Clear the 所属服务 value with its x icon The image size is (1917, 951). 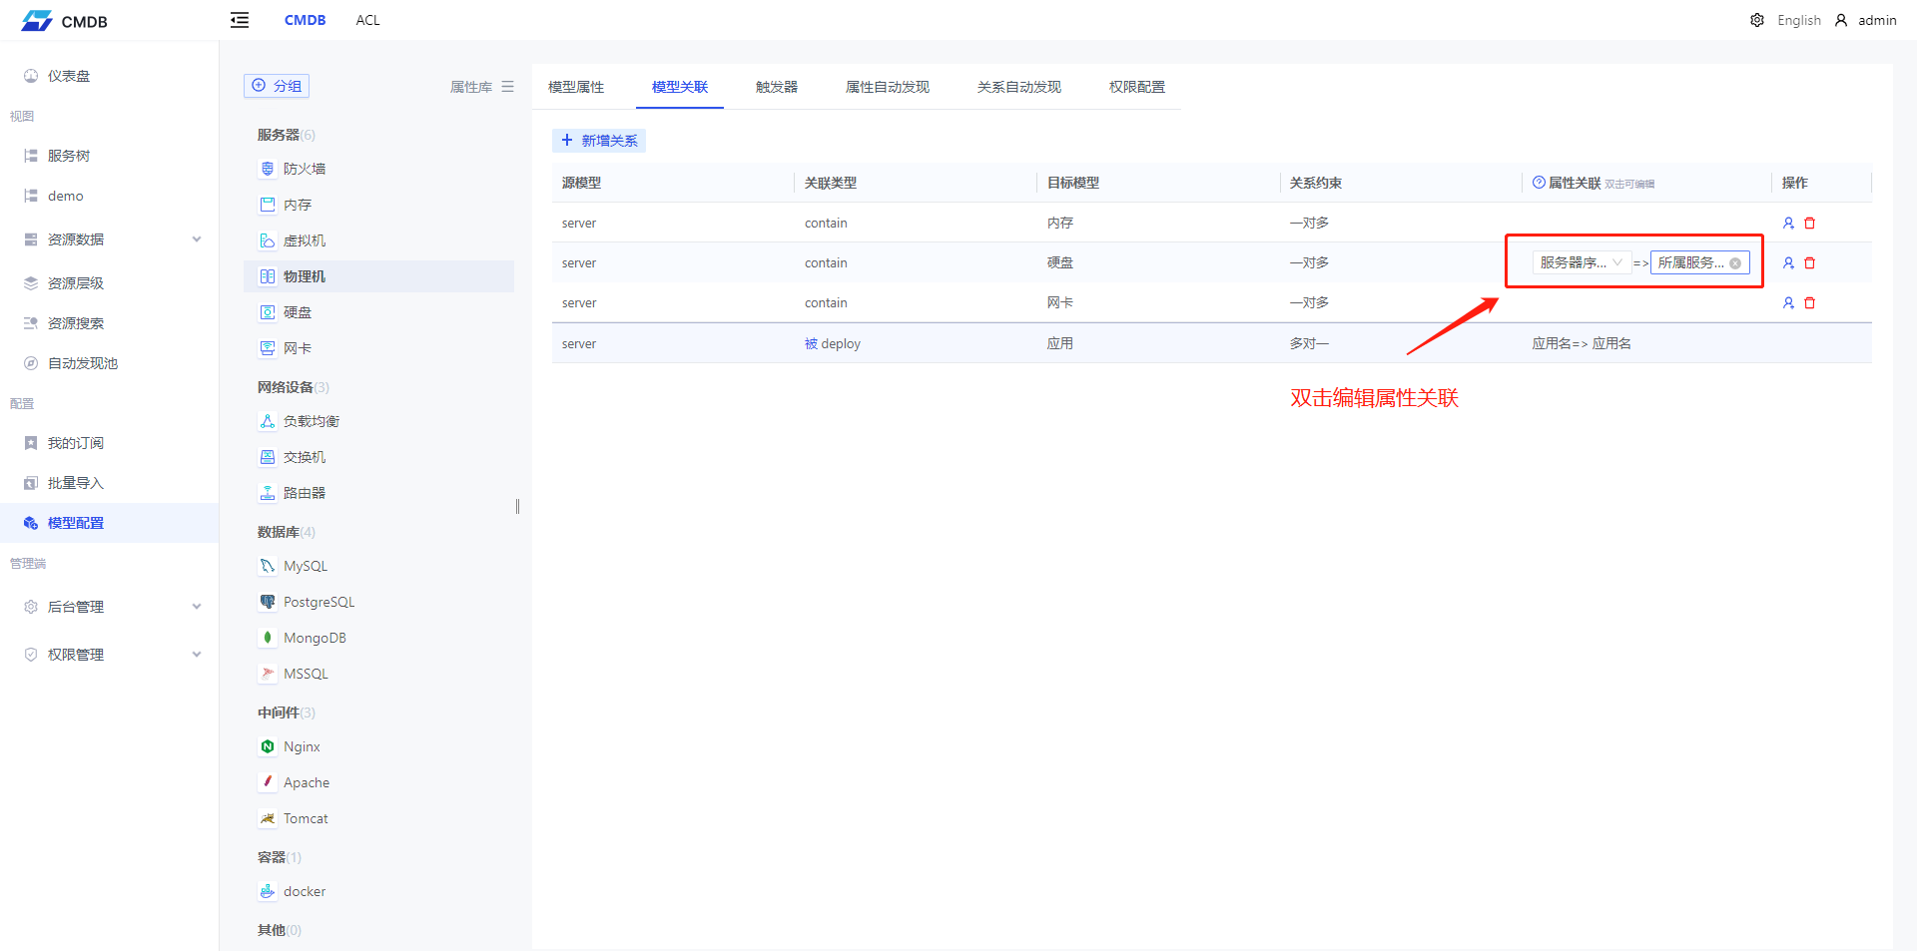point(1735,262)
